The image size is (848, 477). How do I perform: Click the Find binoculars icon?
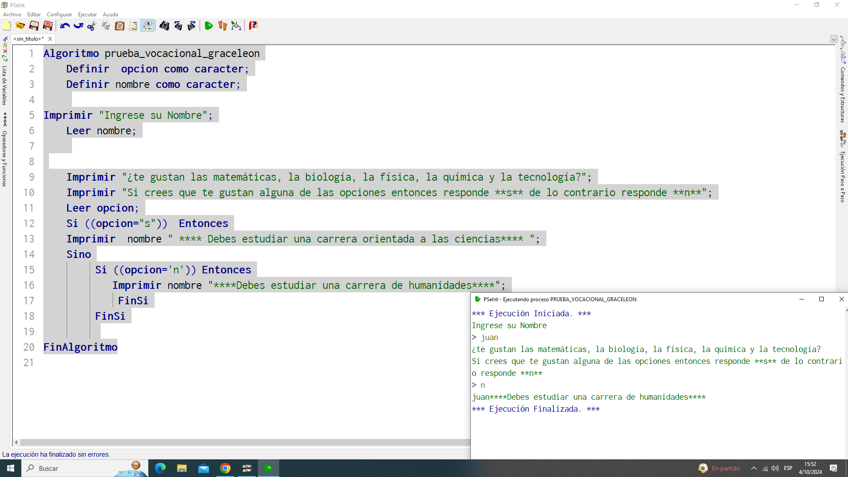[164, 26]
